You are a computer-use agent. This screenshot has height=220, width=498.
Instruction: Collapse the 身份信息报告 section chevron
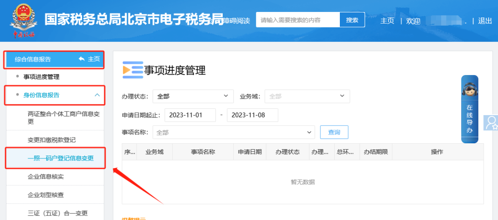[x=97, y=95]
